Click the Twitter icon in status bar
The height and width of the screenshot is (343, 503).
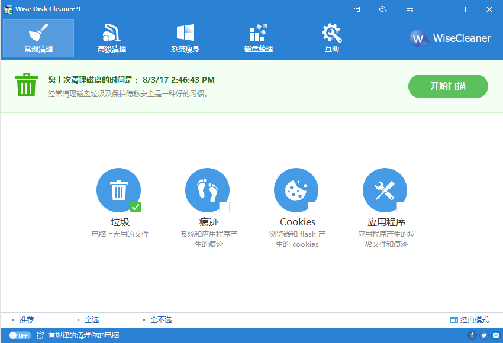(x=484, y=335)
